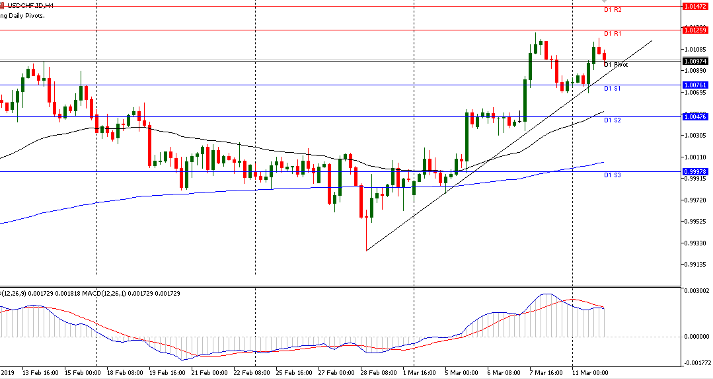Select the D1 R1 resistance label
This screenshot has height=379, width=713.
[x=613, y=34]
